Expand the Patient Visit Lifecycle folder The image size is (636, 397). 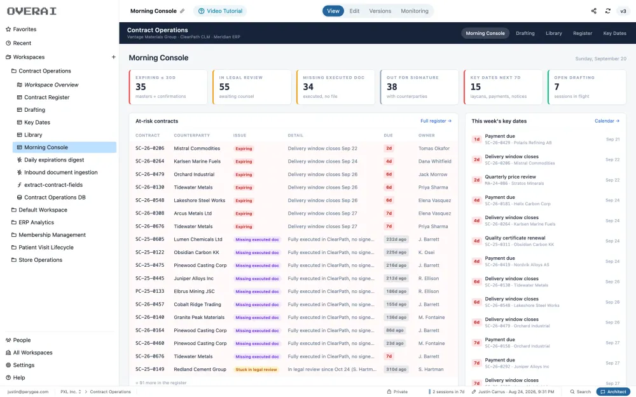click(42, 248)
